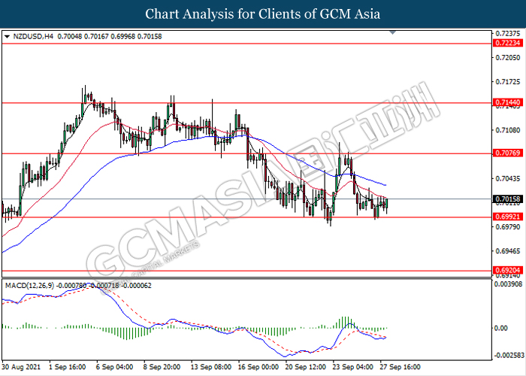
Task: Click the dropdown arrow beside NZDUSD,H4
Action: coord(7,37)
